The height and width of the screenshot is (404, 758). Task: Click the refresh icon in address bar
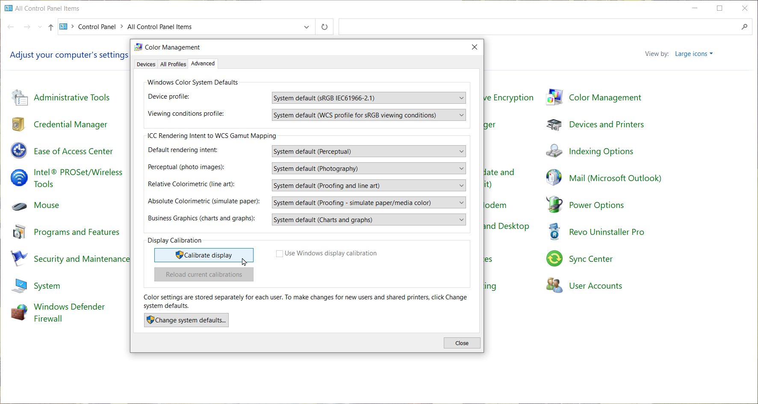click(324, 27)
